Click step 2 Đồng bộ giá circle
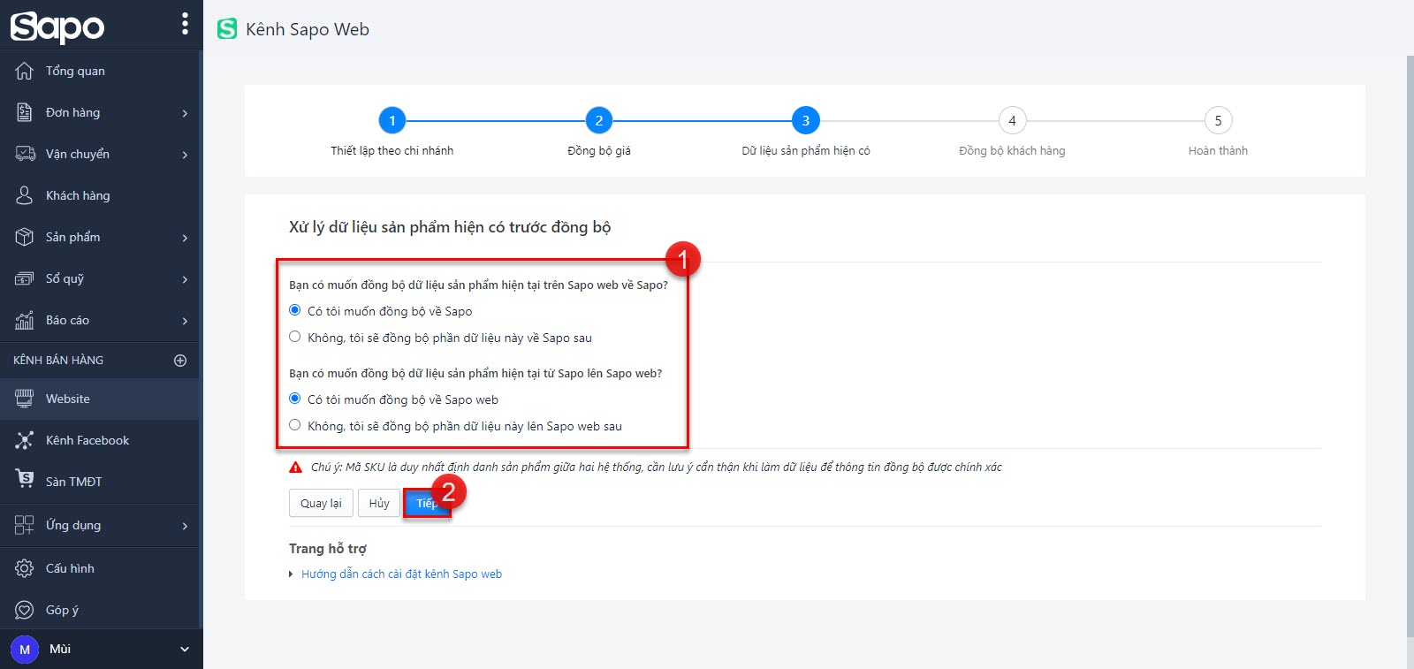Image resolution: width=1414 pixels, height=669 pixels. 599,120
